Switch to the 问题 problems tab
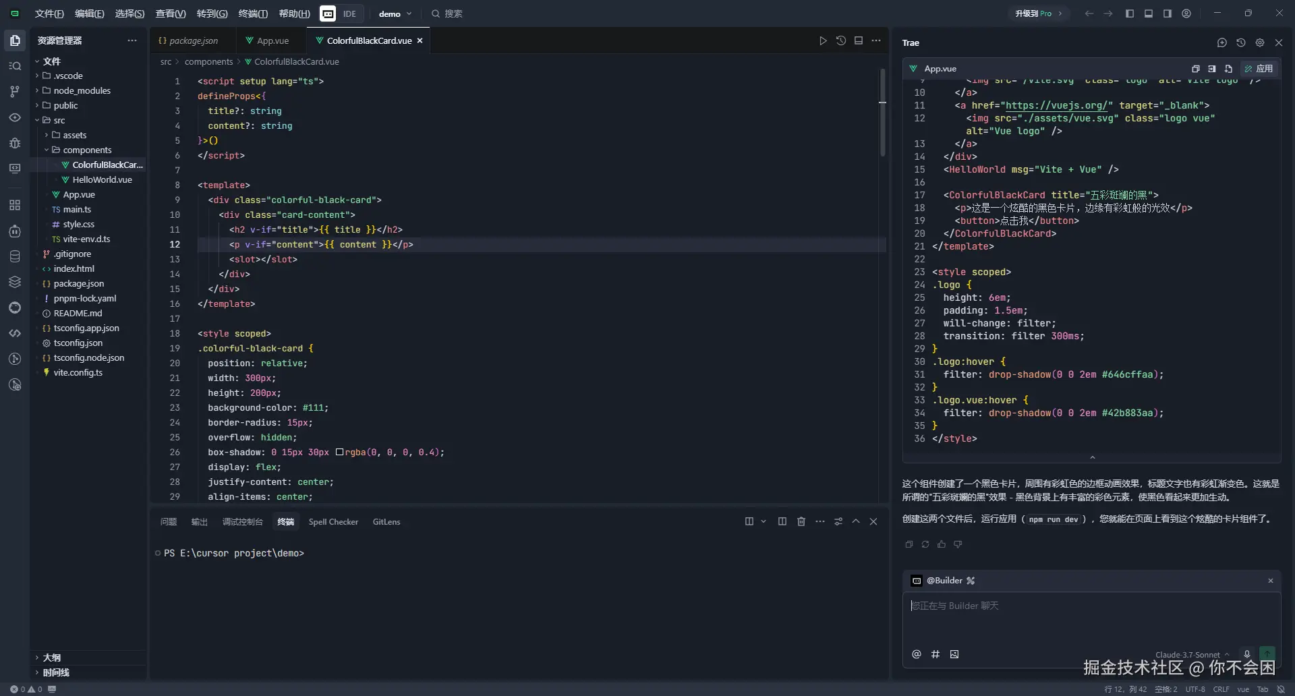Viewport: 1295px width, 696px height. (x=169, y=521)
